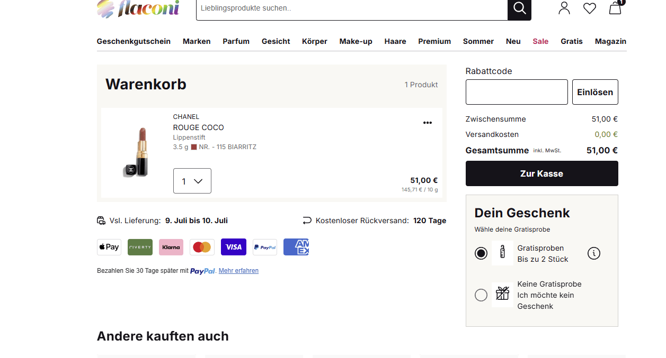This screenshot has height=358, width=666.
Task: Open the Haare menu
Action: (x=395, y=41)
